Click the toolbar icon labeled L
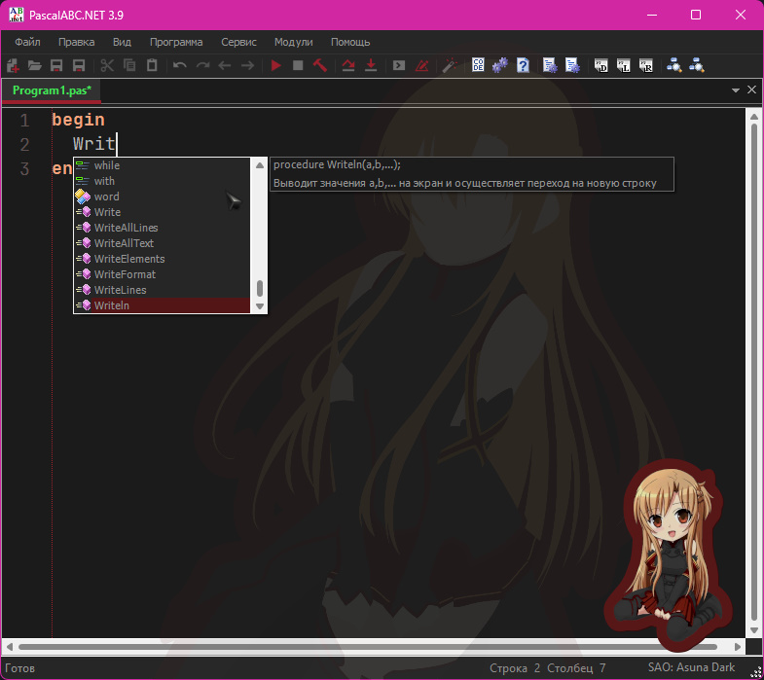Screen dimensions: 764x680 tap(624, 65)
